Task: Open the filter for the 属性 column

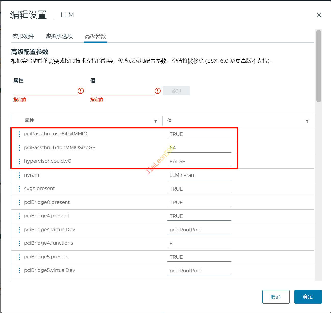Action: [x=156, y=121]
